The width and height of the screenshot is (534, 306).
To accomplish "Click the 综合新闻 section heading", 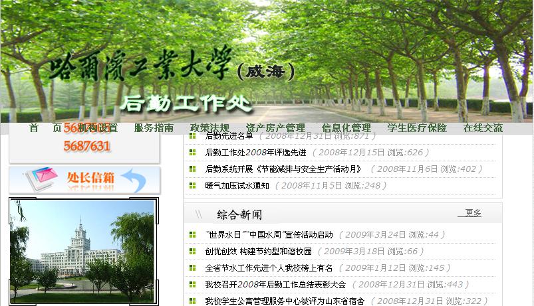I will [x=239, y=215].
